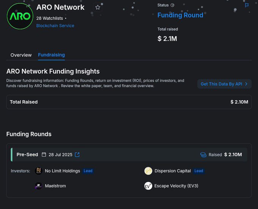
Task: Click the Maelstrom logo
Action: pyautogui.click(x=39, y=186)
